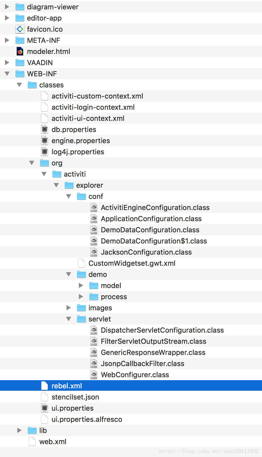262x457 pixels.
Task: Select the rebel.xml row label
Action: (x=67, y=386)
